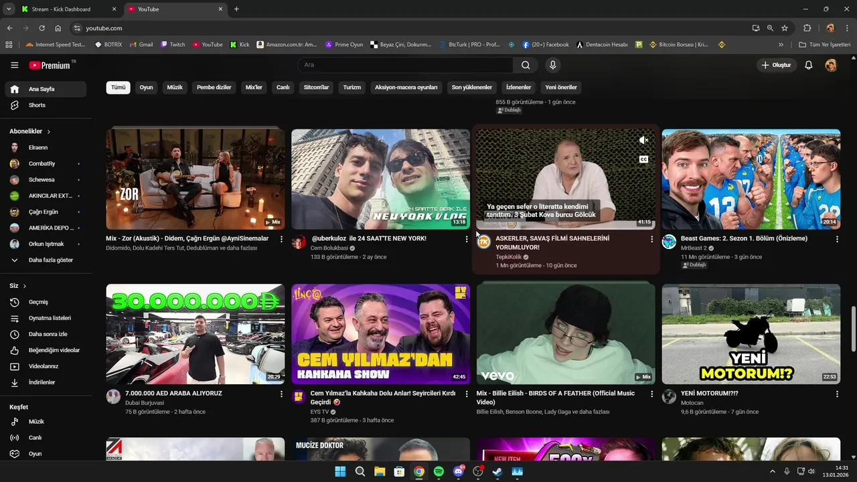The image size is (857, 482).
Task: Open the account avatar menu
Action: (831, 65)
